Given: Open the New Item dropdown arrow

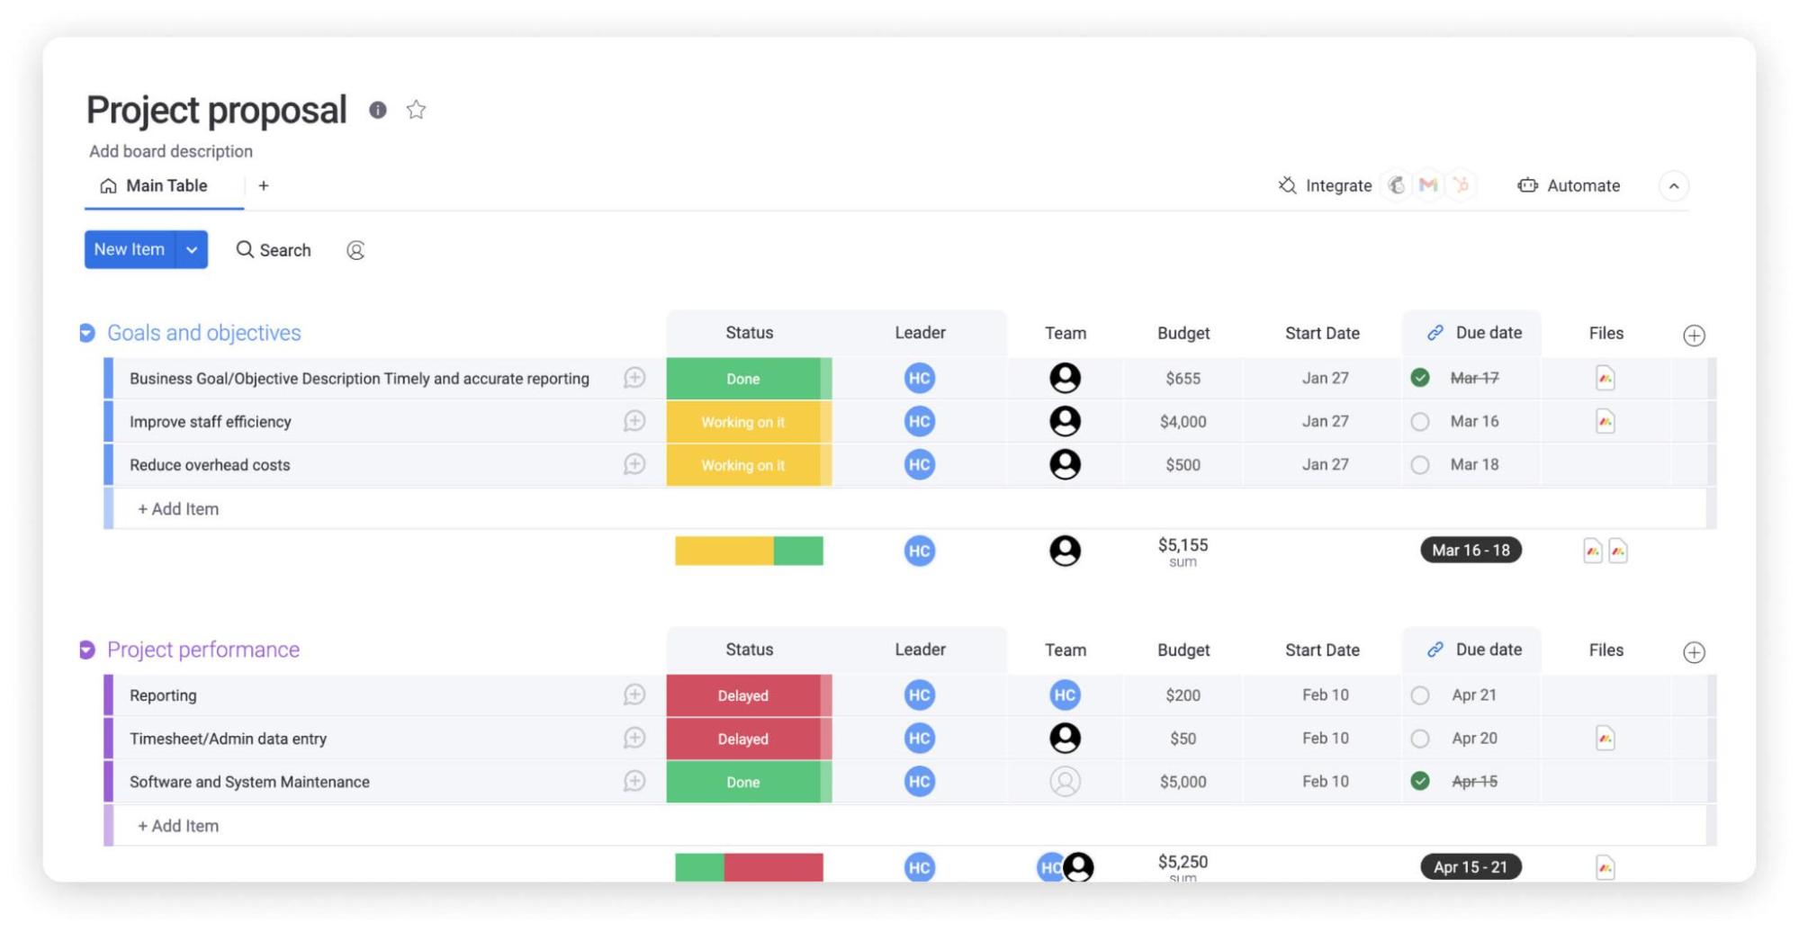Looking at the screenshot, I should coord(191,250).
